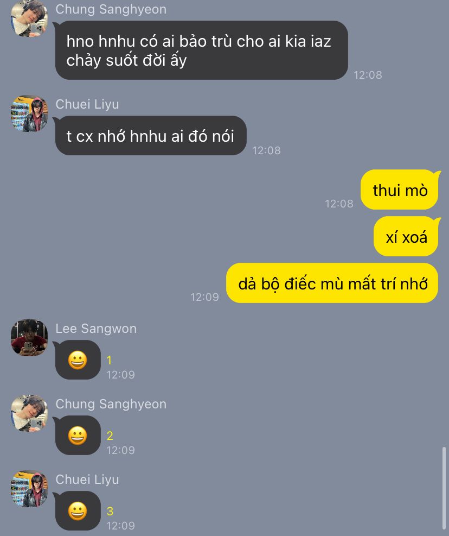Tap Chuei Liyu's avatar beside 't cx nhớ' message
The image size is (449, 536).
(29, 113)
